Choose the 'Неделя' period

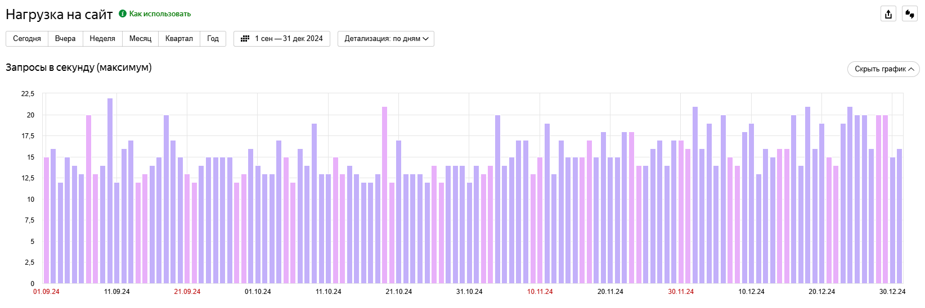[x=102, y=39]
